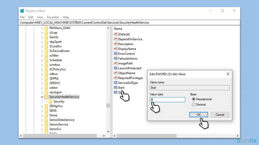Expand the ScDeviceEnum key
Viewport: 259px width, 145px height.
tap(42, 51)
